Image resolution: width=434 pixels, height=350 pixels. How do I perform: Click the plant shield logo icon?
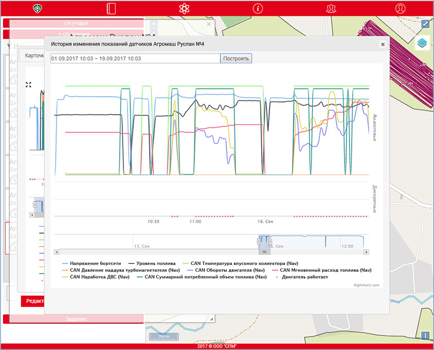37,8
